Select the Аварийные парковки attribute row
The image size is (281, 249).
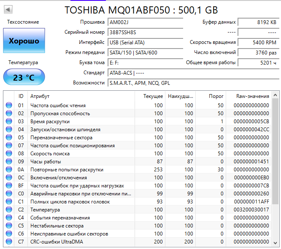tap(80, 194)
